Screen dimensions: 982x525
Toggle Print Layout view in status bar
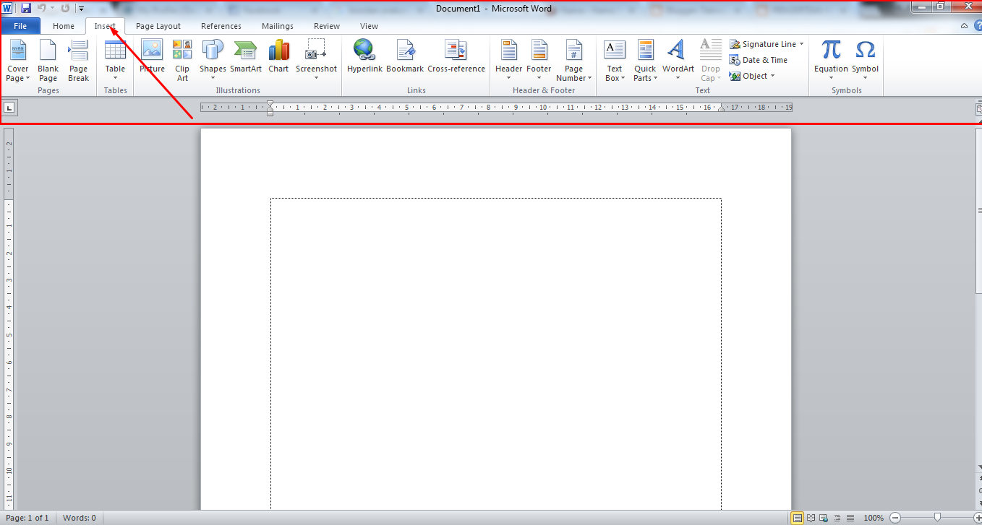797,518
